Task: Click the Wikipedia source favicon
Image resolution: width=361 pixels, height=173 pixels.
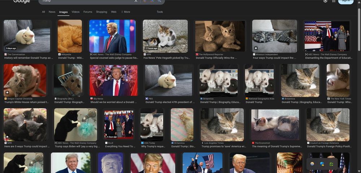Action: point(60,55)
